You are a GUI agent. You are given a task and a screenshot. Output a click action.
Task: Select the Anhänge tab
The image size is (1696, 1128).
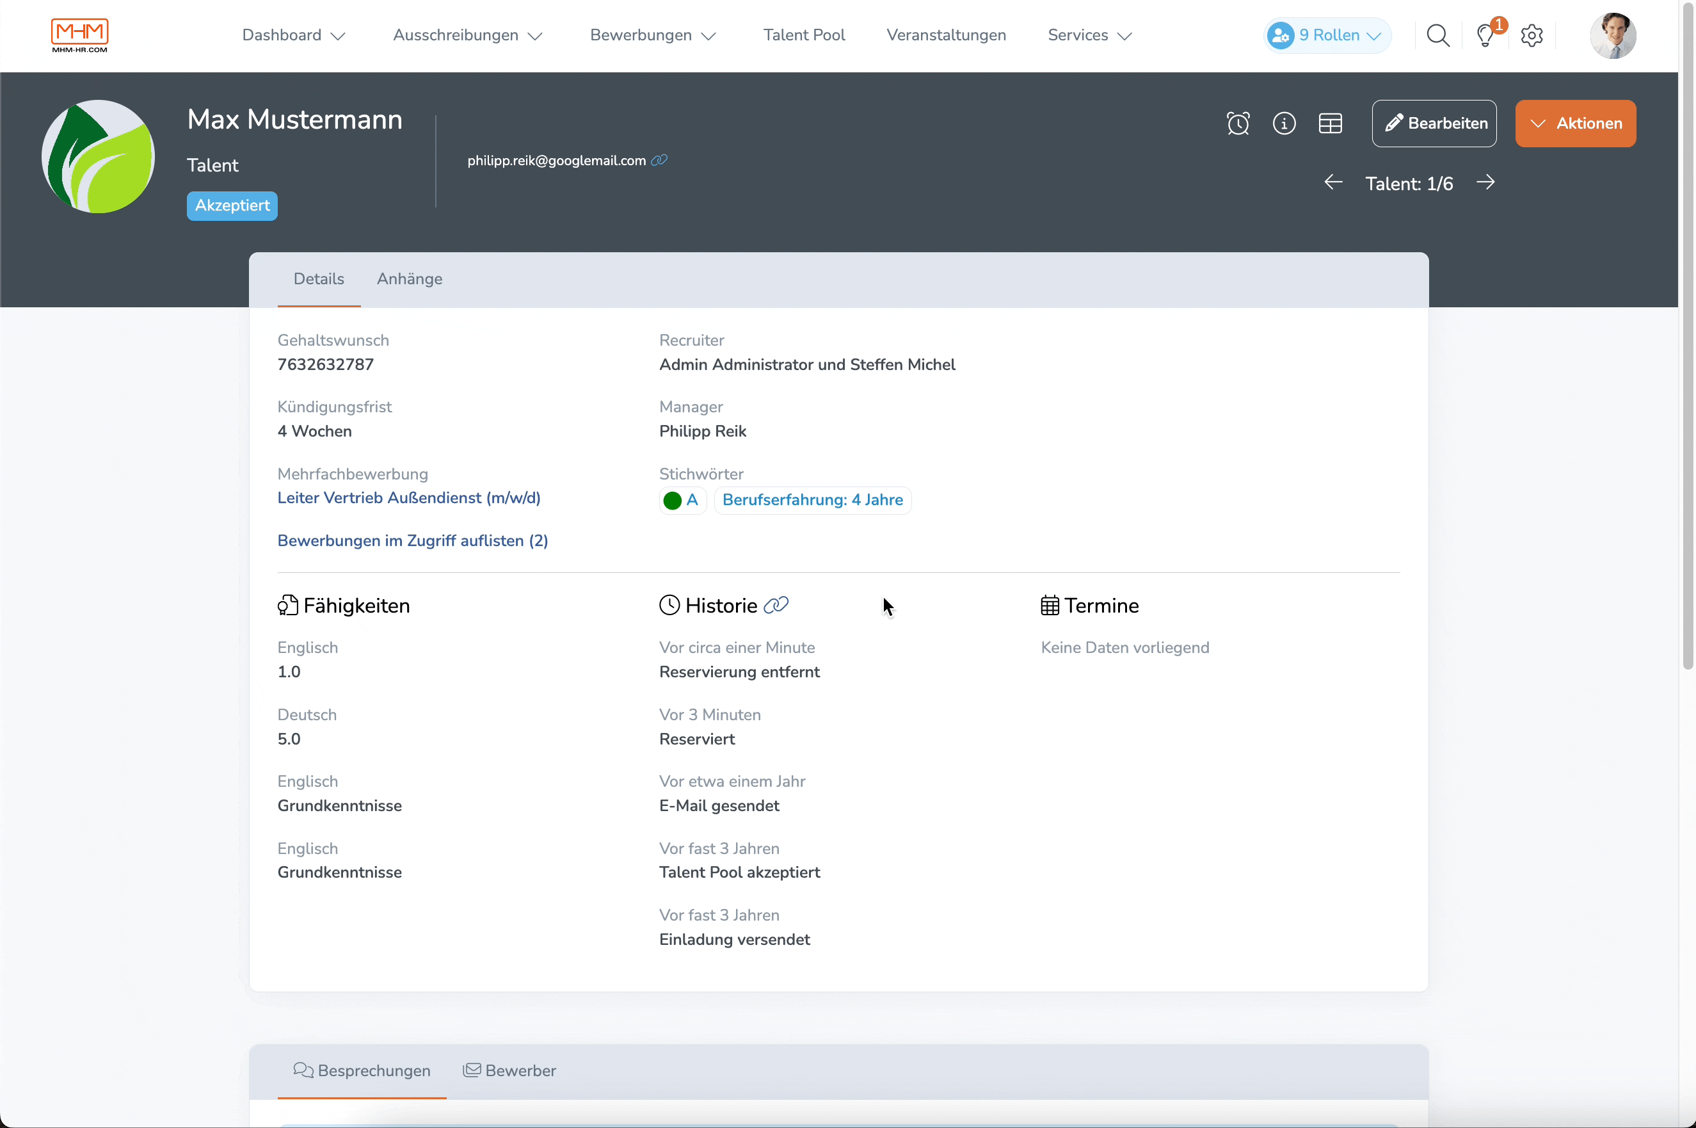410,280
